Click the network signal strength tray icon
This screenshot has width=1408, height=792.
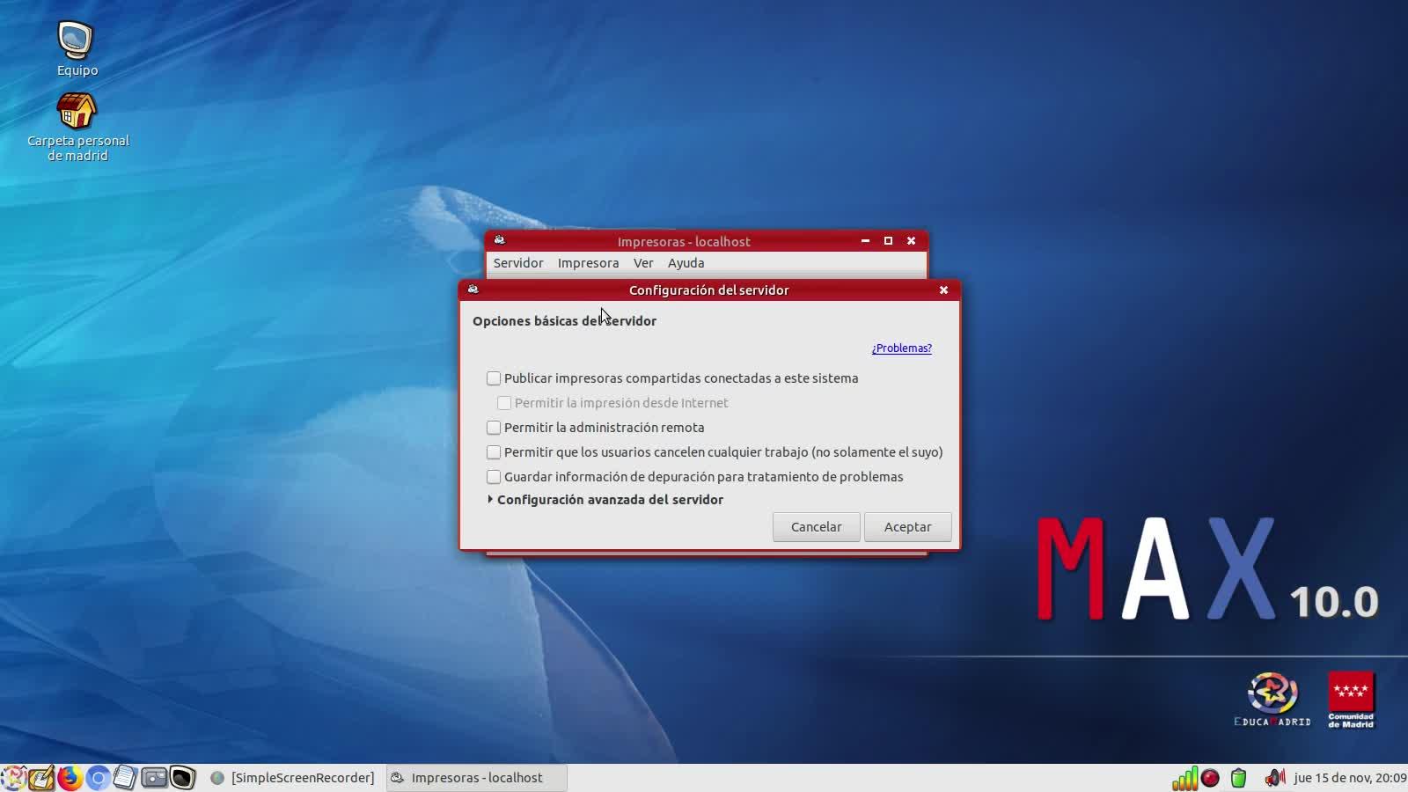click(1184, 778)
